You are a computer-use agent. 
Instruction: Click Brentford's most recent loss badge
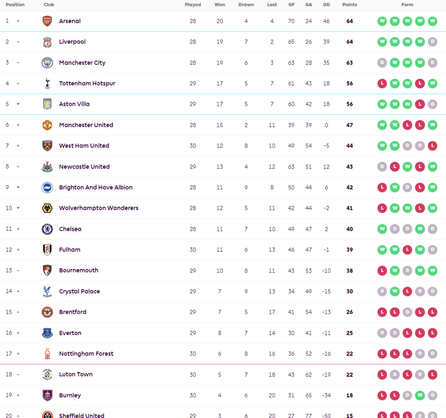[x=432, y=312]
